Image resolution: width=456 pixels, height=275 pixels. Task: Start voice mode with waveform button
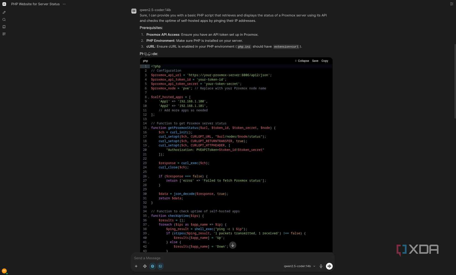(329, 266)
